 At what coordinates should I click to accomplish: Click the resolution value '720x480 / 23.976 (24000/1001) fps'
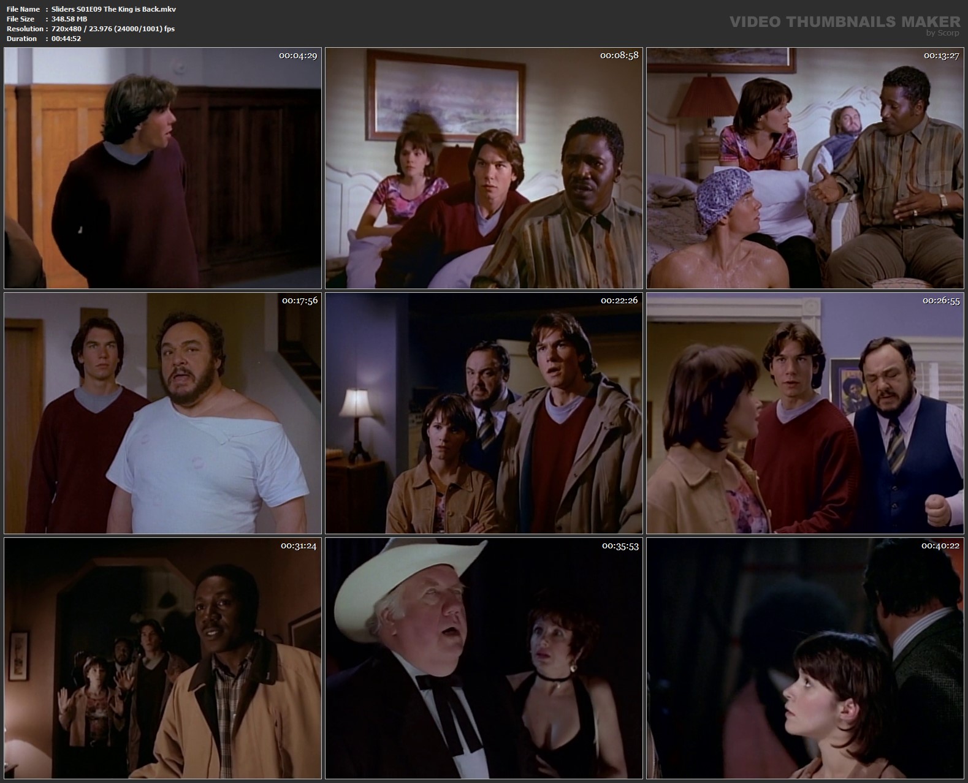(113, 29)
